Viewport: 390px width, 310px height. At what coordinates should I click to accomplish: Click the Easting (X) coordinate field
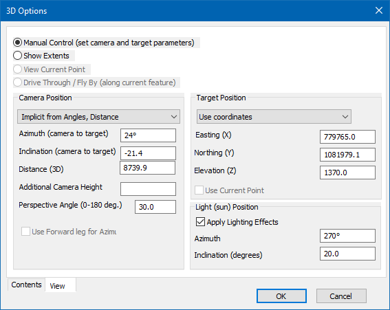pyautogui.click(x=347, y=137)
